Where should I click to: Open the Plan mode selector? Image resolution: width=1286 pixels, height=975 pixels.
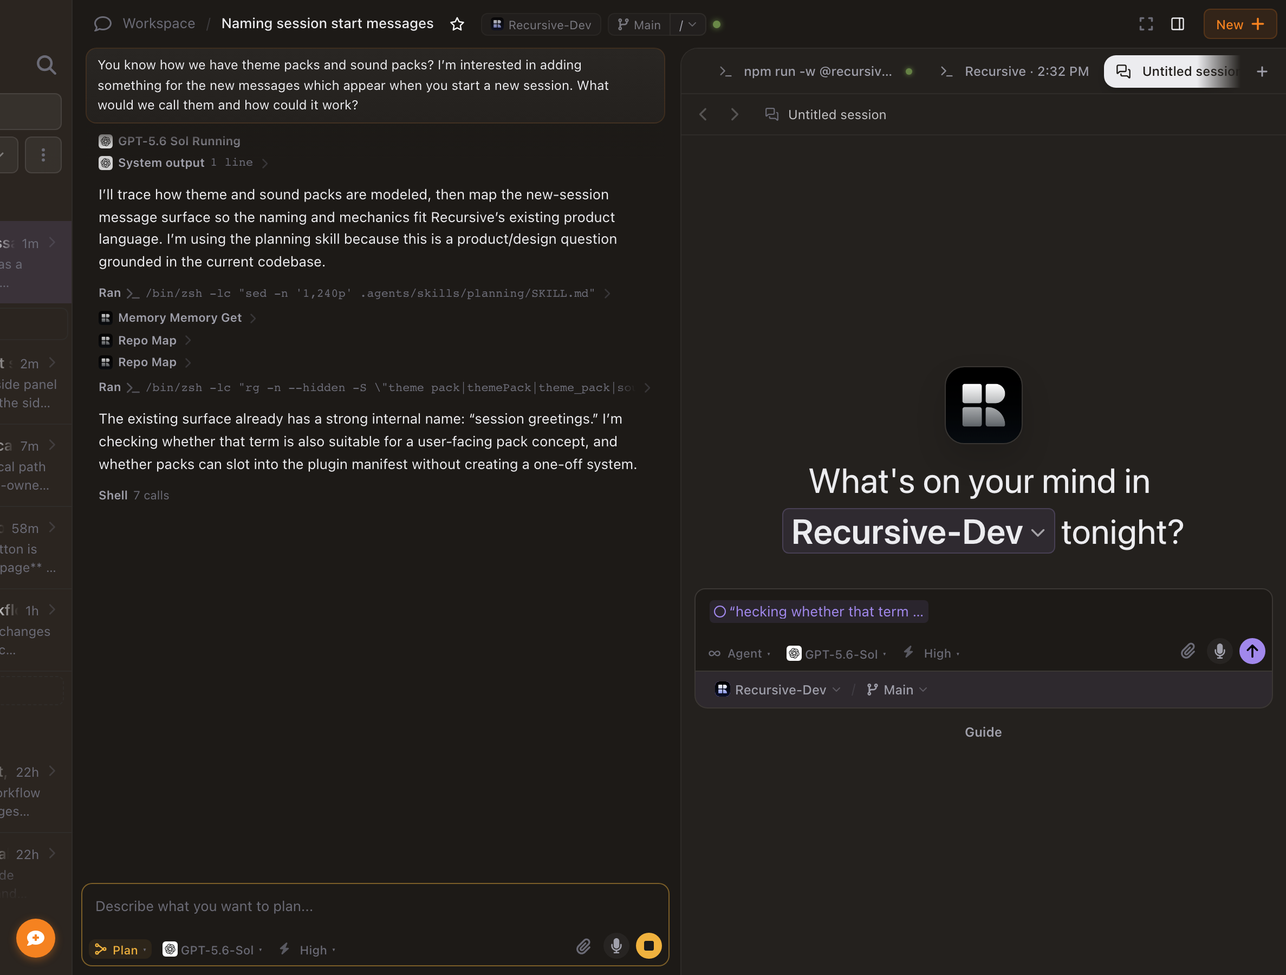pos(120,950)
